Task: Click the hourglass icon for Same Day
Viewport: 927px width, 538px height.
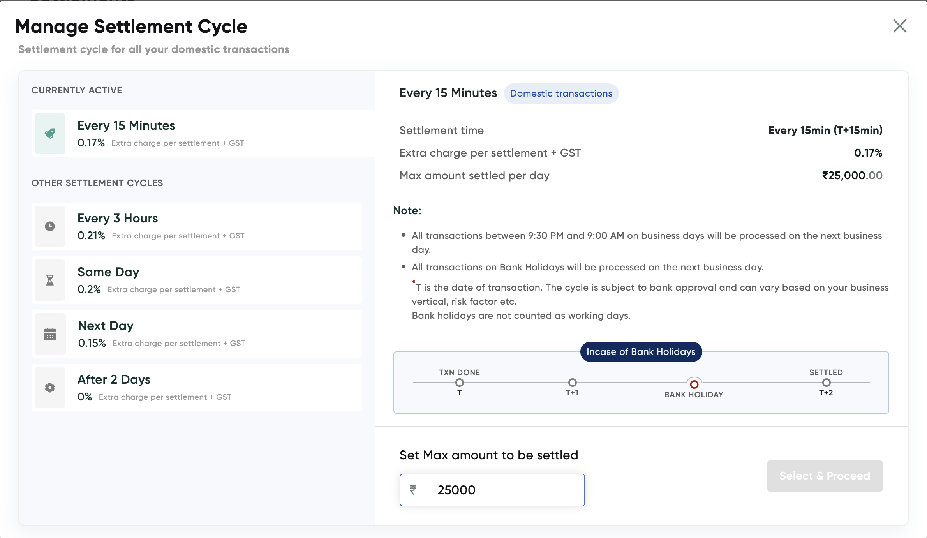Action: [50, 280]
